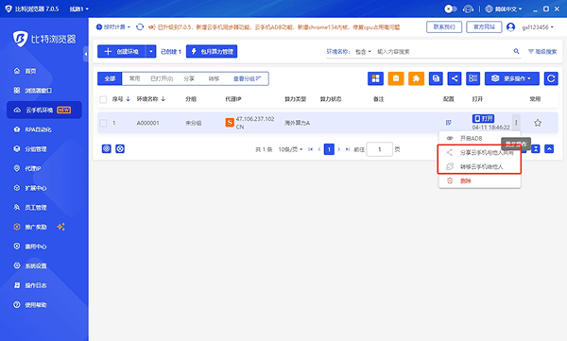Choose 删除 from the context menu
Image resolution: width=567 pixels, height=341 pixels.
click(x=479, y=180)
